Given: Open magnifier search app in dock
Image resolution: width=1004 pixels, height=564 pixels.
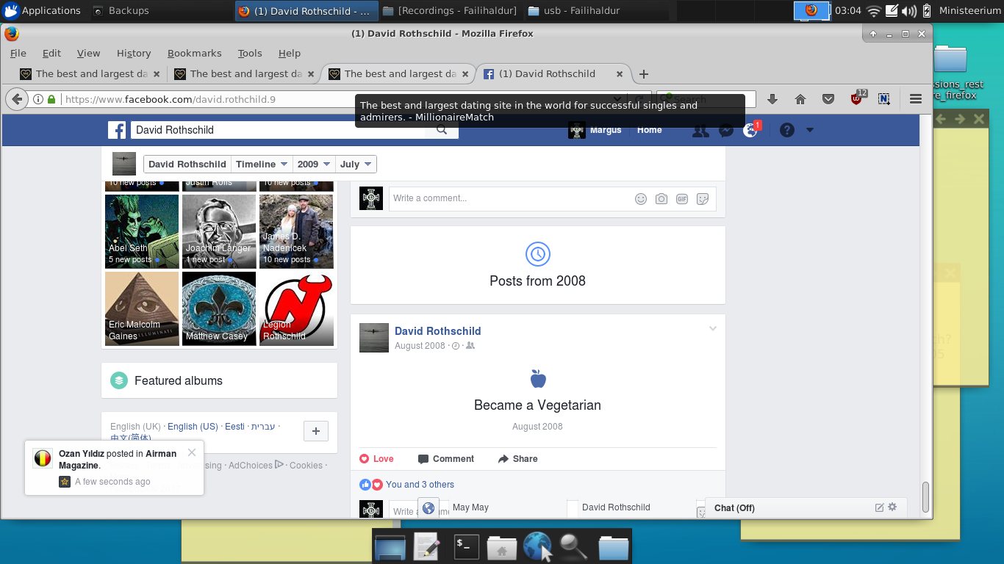Looking at the screenshot, I should [x=573, y=546].
